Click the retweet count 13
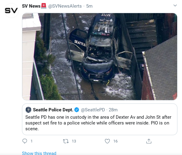This screenshot has height=155, width=182. [74, 141]
